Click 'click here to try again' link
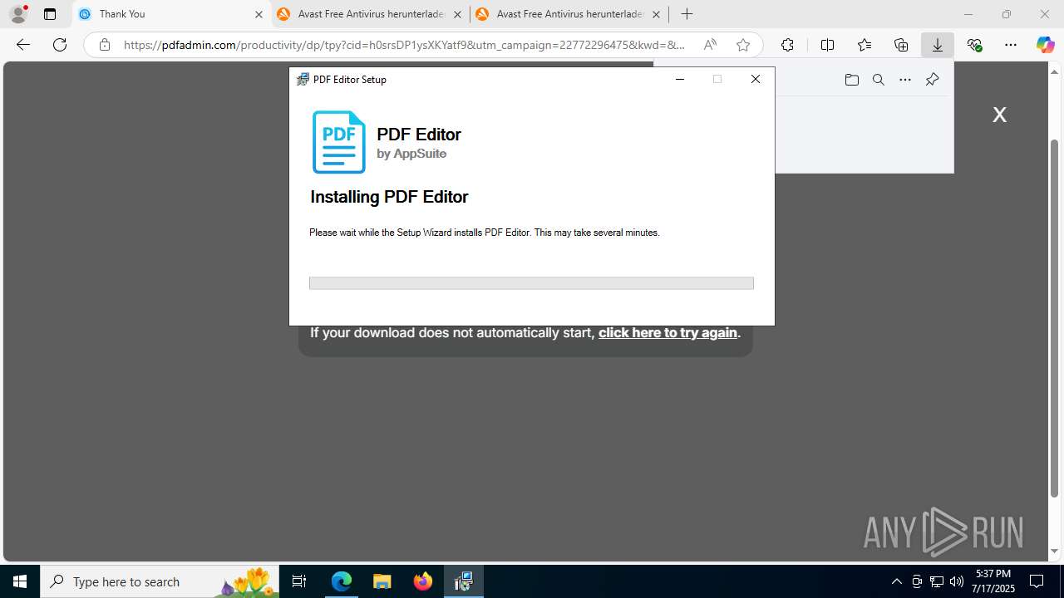The width and height of the screenshot is (1064, 598). tap(667, 332)
